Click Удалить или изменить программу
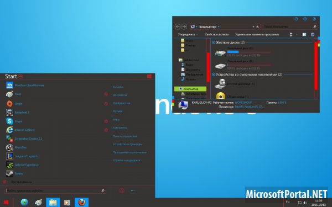 (257, 34)
